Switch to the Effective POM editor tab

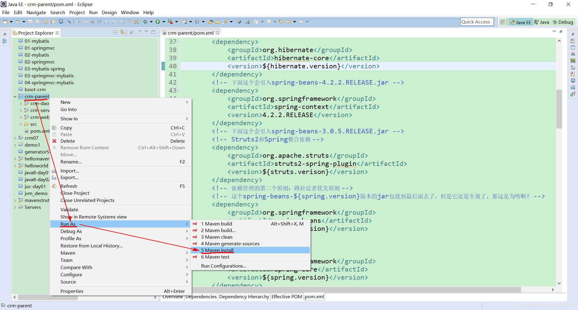(x=287, y=297)
